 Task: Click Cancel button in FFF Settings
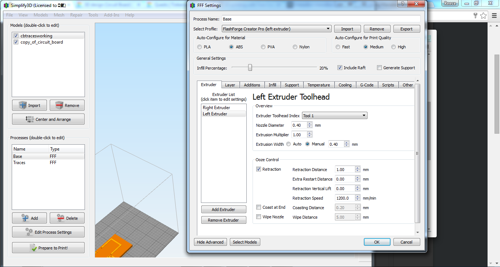[x=407, y=242]
